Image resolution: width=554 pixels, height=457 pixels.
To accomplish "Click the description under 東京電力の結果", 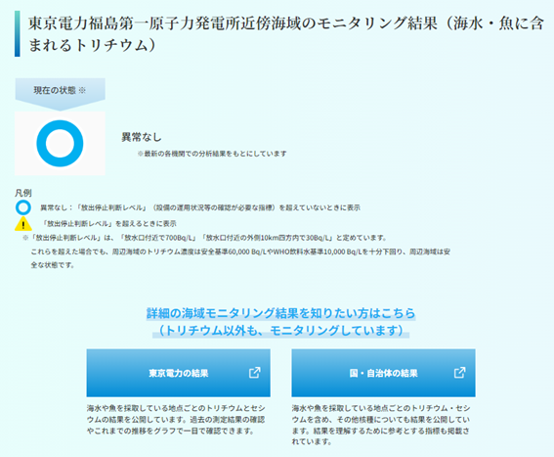I will [176, 420].
